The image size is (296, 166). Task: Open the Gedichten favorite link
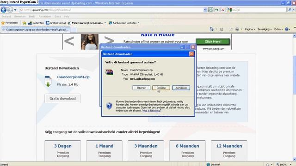tap(36, 23)
